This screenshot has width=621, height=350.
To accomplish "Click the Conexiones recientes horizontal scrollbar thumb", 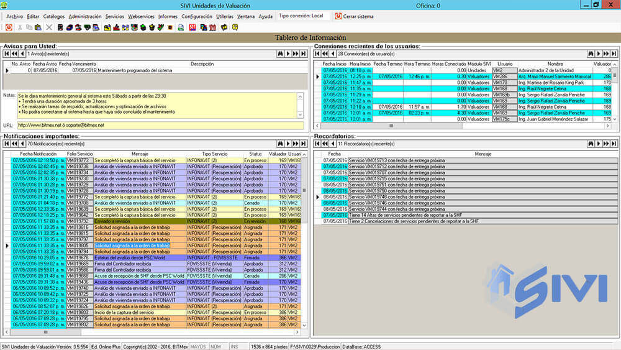I will pos(391,126).
